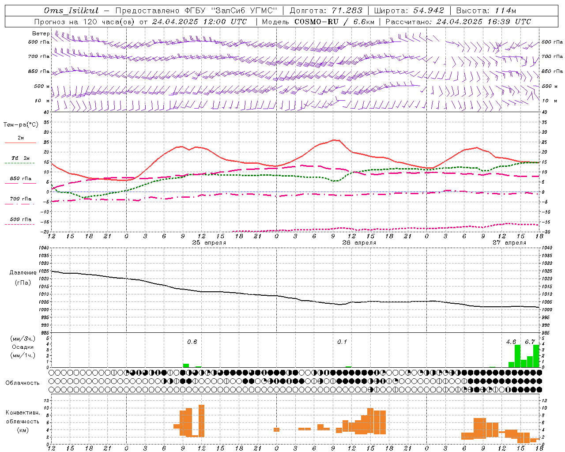Image resolution: width=565 pixels, height=452 pixels.
Task: Click the 0.1 precipitation total value
Action: [342, 342]
